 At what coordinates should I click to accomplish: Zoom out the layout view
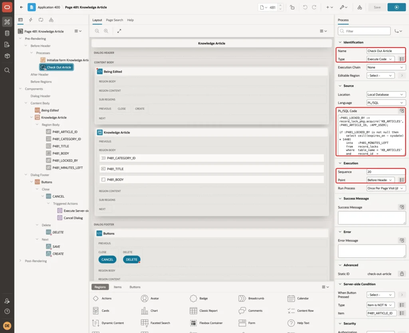[x=97, y=31]
